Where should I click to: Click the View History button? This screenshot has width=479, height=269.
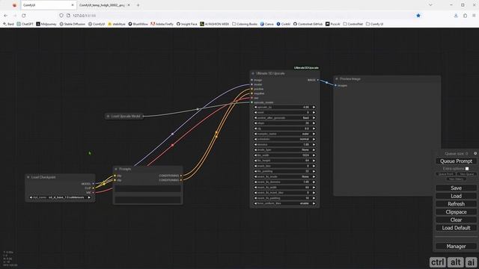456,179
